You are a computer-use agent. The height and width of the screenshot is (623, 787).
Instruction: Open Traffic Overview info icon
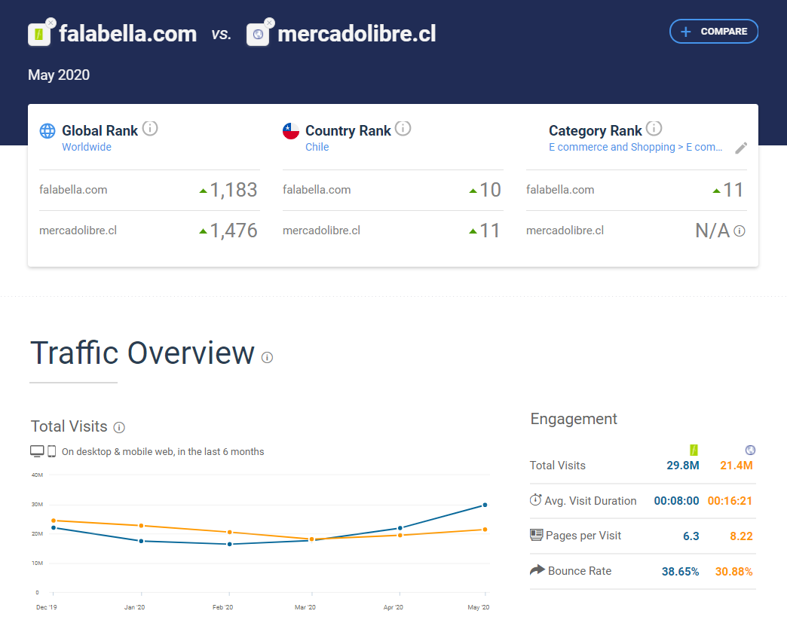[x=267, y=357]
